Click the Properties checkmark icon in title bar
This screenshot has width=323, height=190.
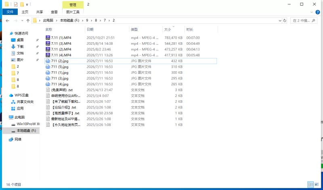(16, 4)
